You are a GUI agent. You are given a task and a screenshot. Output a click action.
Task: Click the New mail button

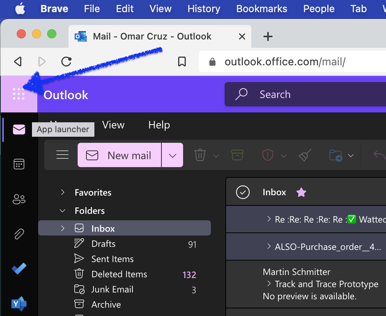pos(120,155)
